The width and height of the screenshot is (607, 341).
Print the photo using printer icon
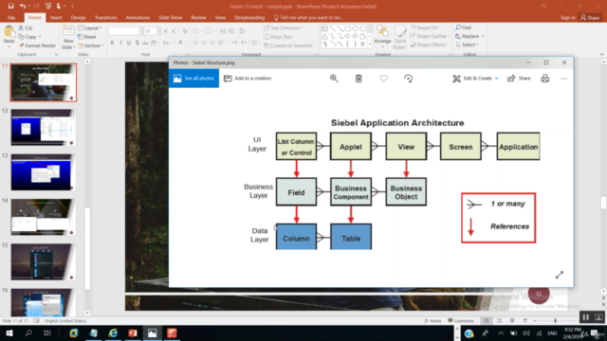[x=544, y=79]
